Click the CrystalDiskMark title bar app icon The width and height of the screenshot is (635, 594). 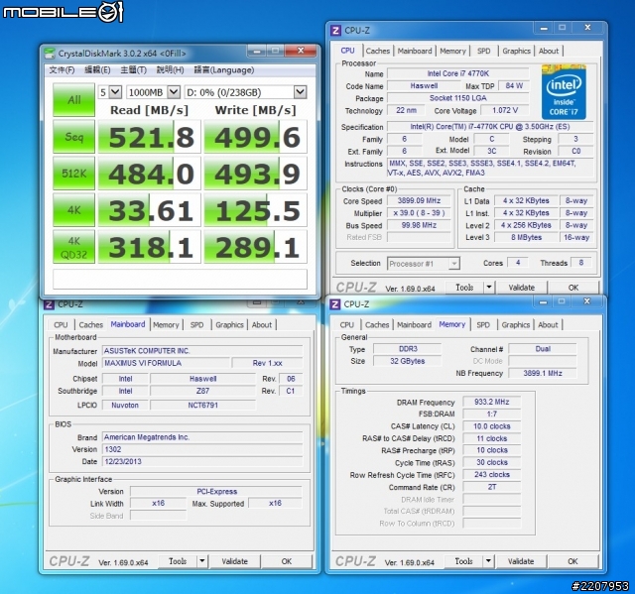(50, 53)
